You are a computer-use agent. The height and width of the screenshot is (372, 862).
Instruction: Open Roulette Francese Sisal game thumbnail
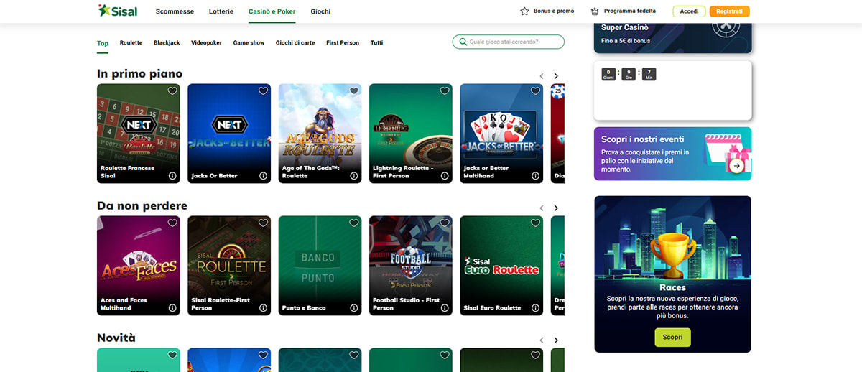click(139, 134)
